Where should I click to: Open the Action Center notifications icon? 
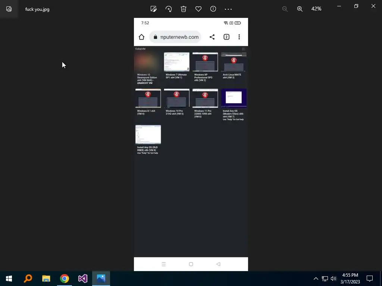click(370, 279)
